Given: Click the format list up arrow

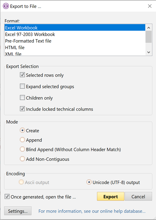Looking at the screenshot, I should (x=149, y=28).
